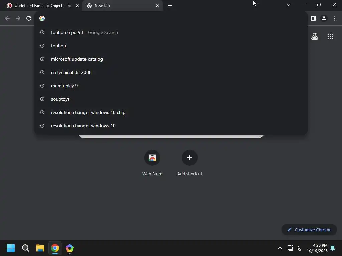Close the Undefined Fantastic Object tab
Image resolution: width=342 pixels, height=256 pixels.
click(77, 6)
